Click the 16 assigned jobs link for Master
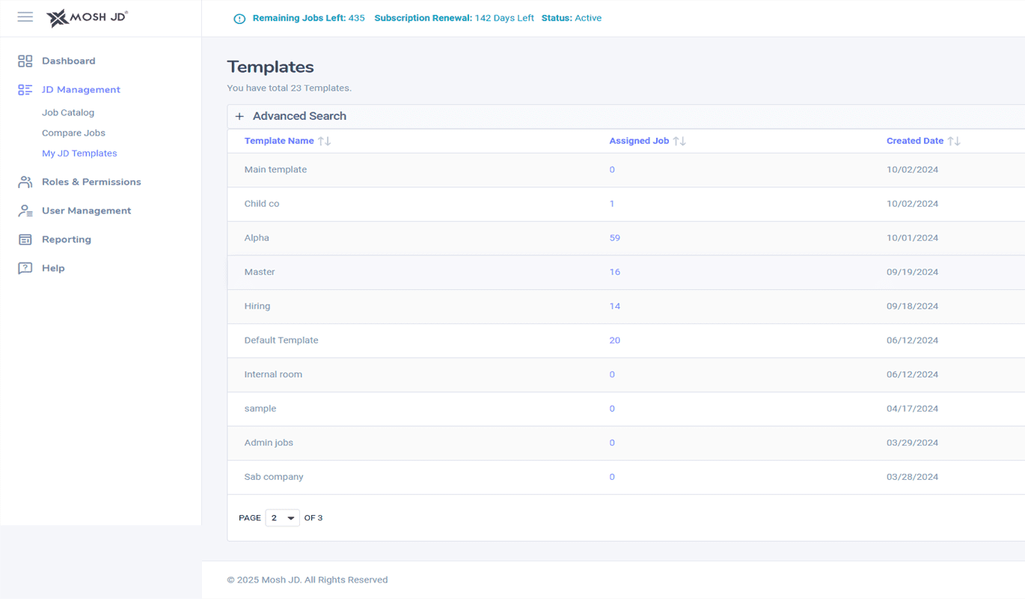The image size is (1025, 599). click(614, 272)
